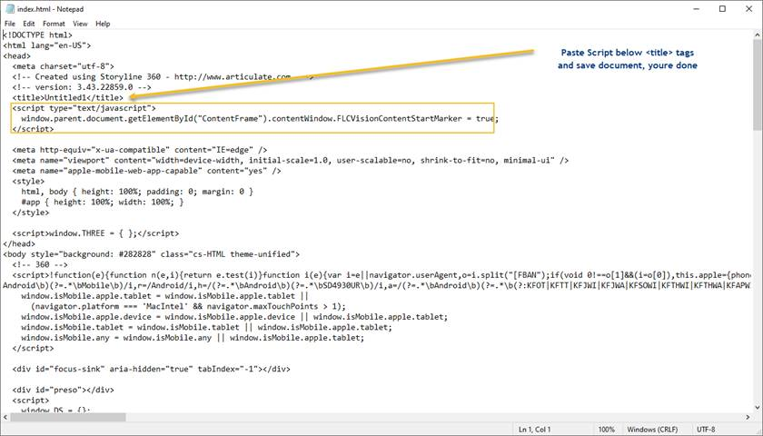This screenshot has height=436, width=763.
Task: Open the View menu
Action: tap(80, 24)
